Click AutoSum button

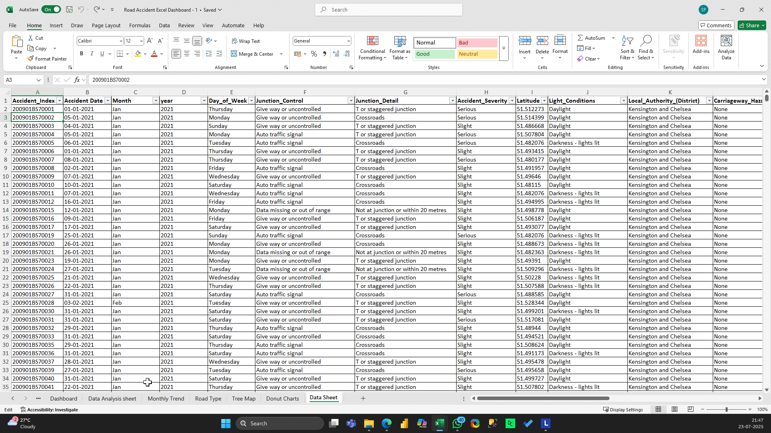591,38
